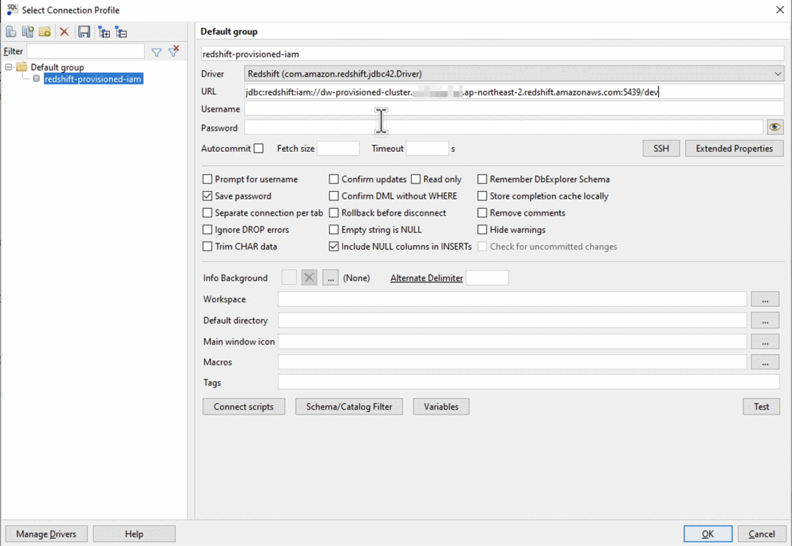Viewport: 792px width, 546px height.
Task: Click the Info Background color swatch
Action: click(289, 278)
